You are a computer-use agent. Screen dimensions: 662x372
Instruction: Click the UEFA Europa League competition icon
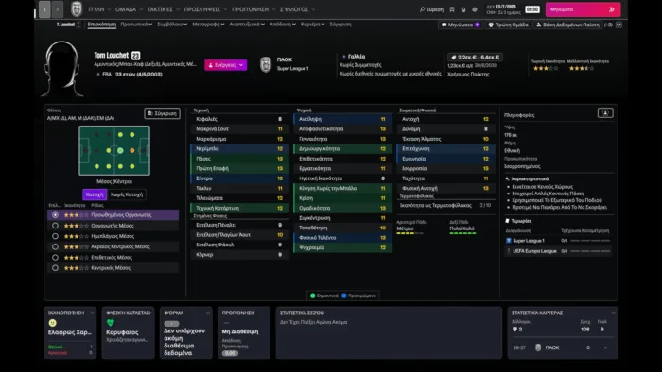509,250
